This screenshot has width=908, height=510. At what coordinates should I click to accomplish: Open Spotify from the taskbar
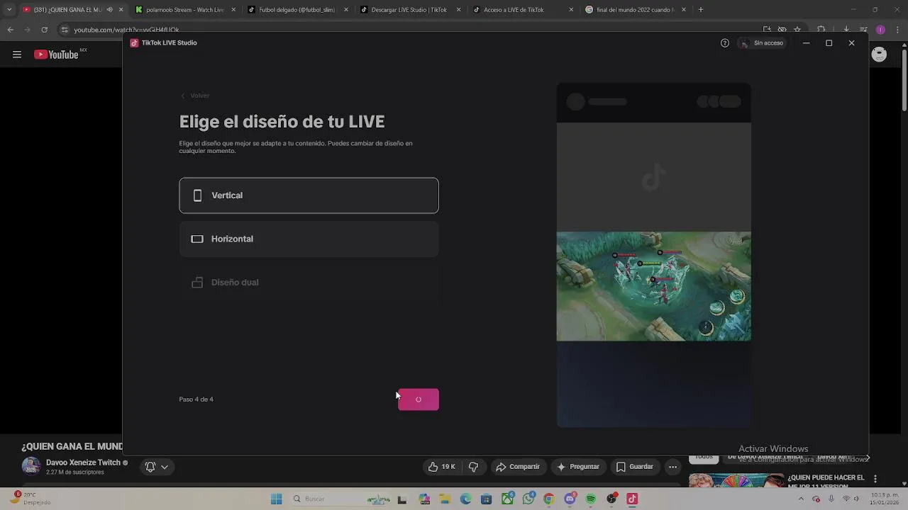tap(591, 499)
